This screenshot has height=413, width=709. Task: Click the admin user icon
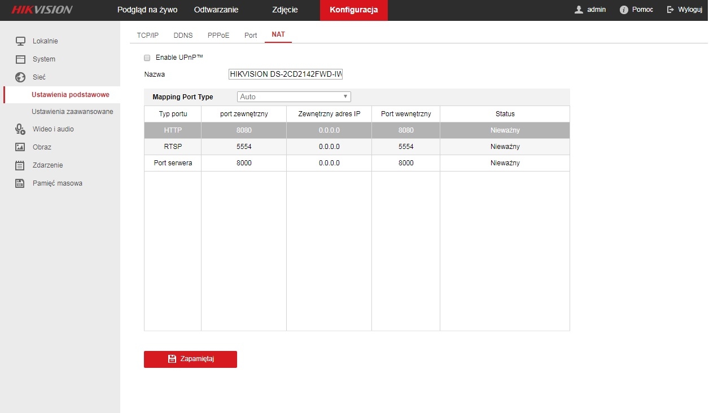tap(579, 10)
